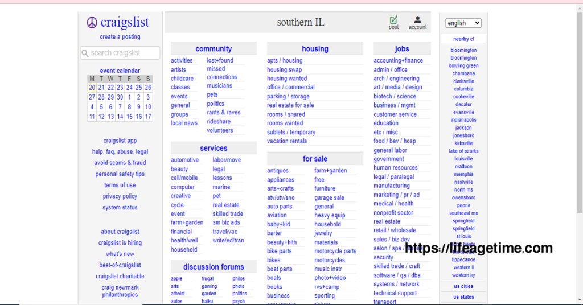583x305 pixels.
Task: Expand the nearby cl list
Action: tap(463, 39)
